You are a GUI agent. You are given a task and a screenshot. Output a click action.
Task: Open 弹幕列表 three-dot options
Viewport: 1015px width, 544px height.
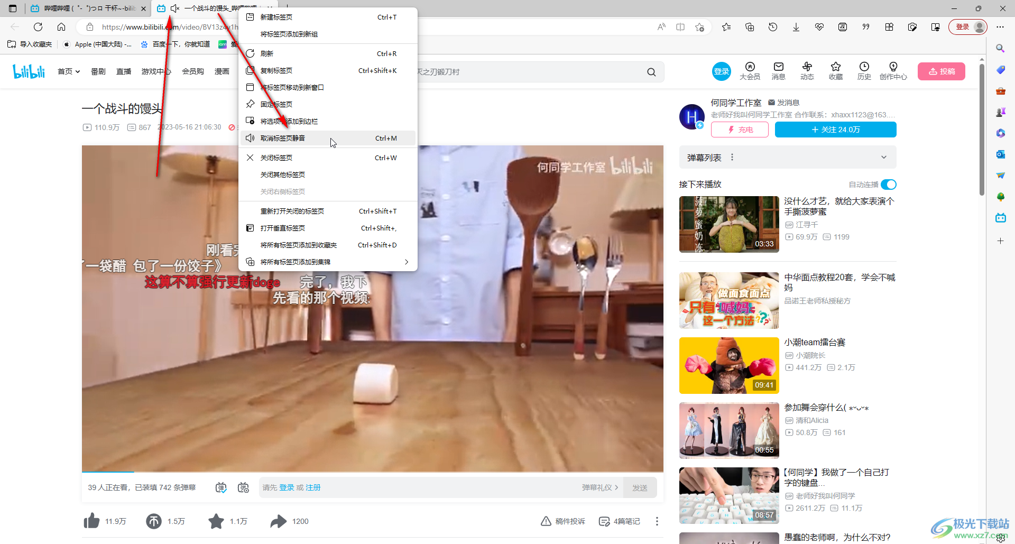point(732,157)
